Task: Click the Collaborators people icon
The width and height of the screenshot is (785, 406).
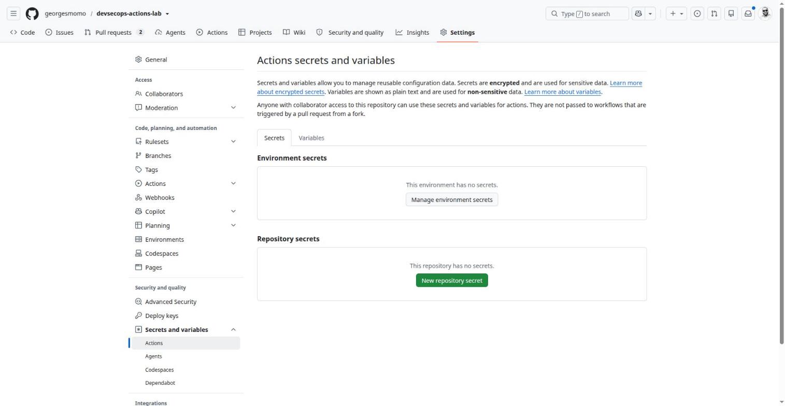Action: pos(138,94)
